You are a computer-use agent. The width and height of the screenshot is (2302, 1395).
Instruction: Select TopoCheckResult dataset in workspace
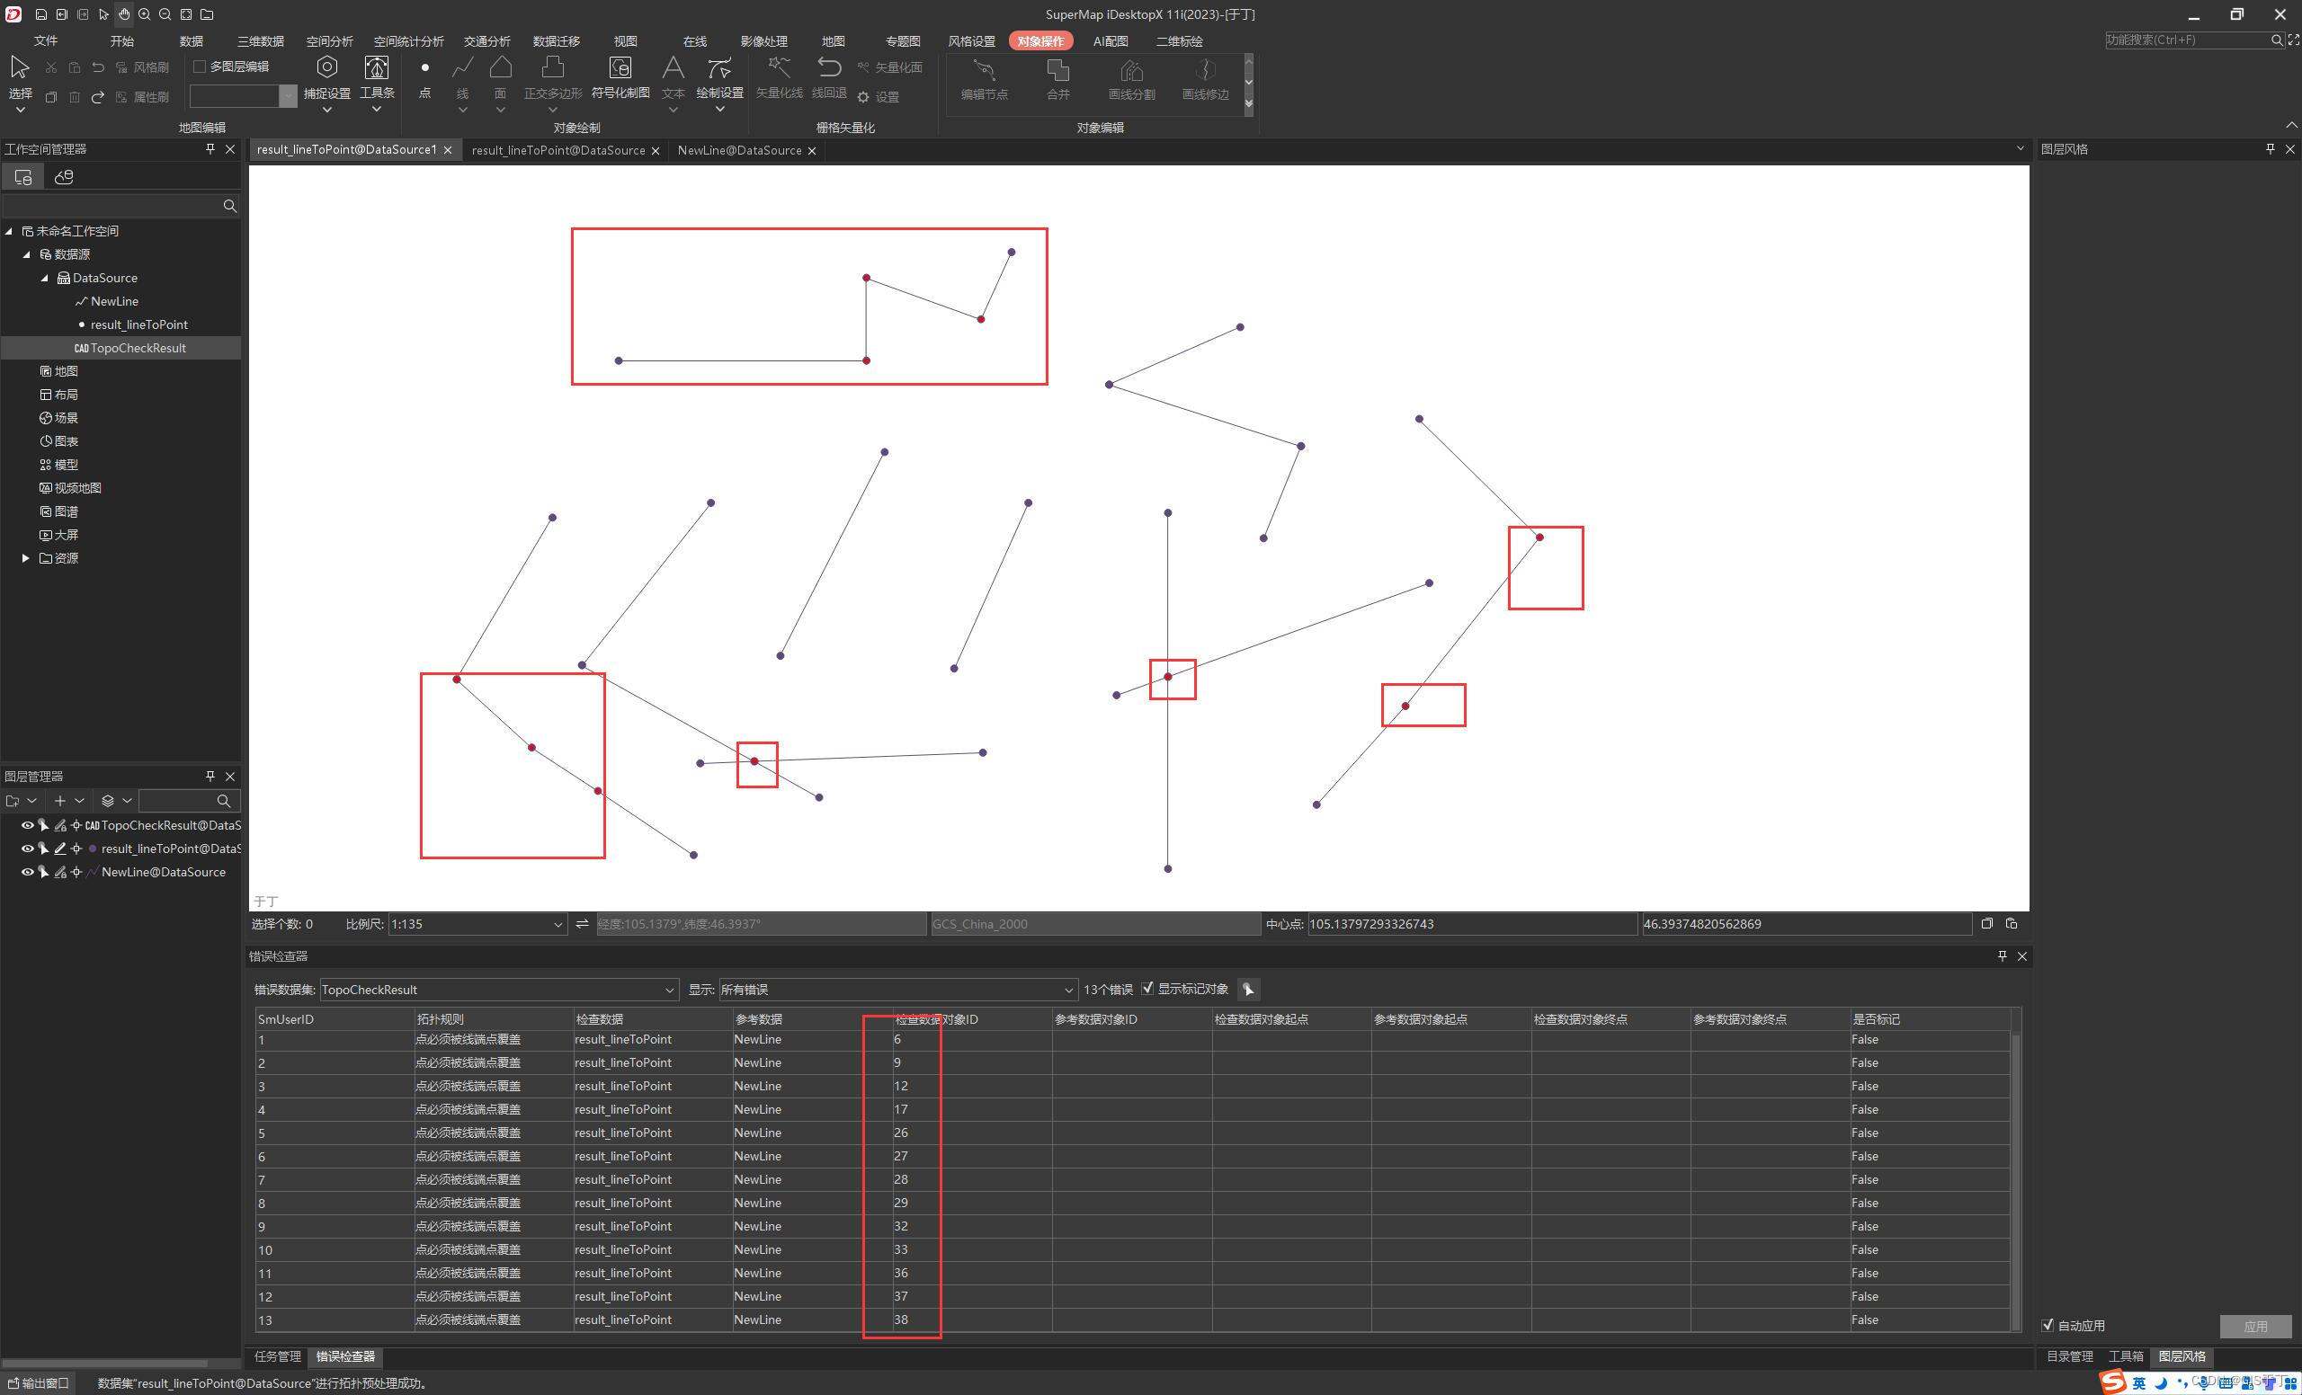pos(137,347)
